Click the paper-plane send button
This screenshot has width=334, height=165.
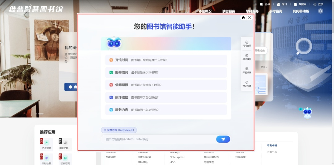pyautogui.click(x=223, y=139)
